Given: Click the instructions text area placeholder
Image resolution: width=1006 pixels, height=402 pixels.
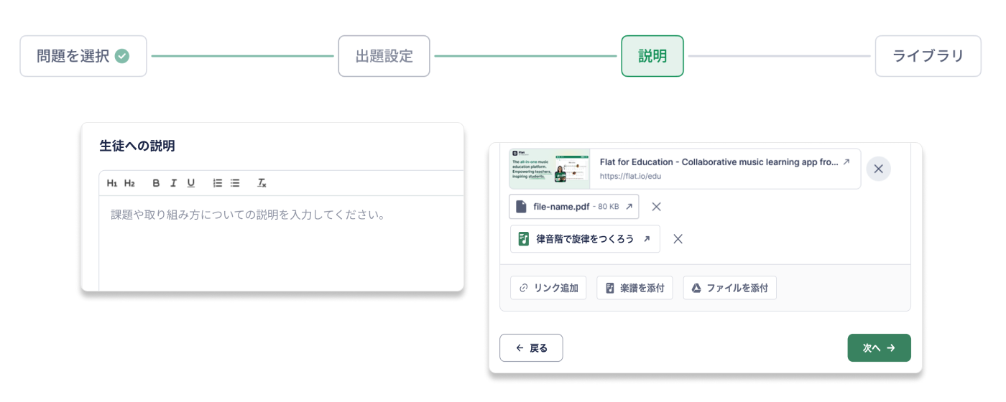Looking at the screenshot, I should pos(248,215).
